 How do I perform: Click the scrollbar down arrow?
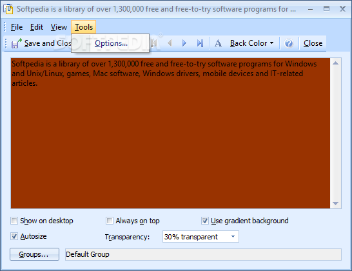tap(336, 203)
